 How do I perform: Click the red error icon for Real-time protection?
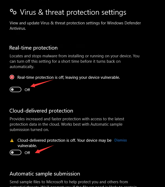pyautogui.click(x=12, y=77)
